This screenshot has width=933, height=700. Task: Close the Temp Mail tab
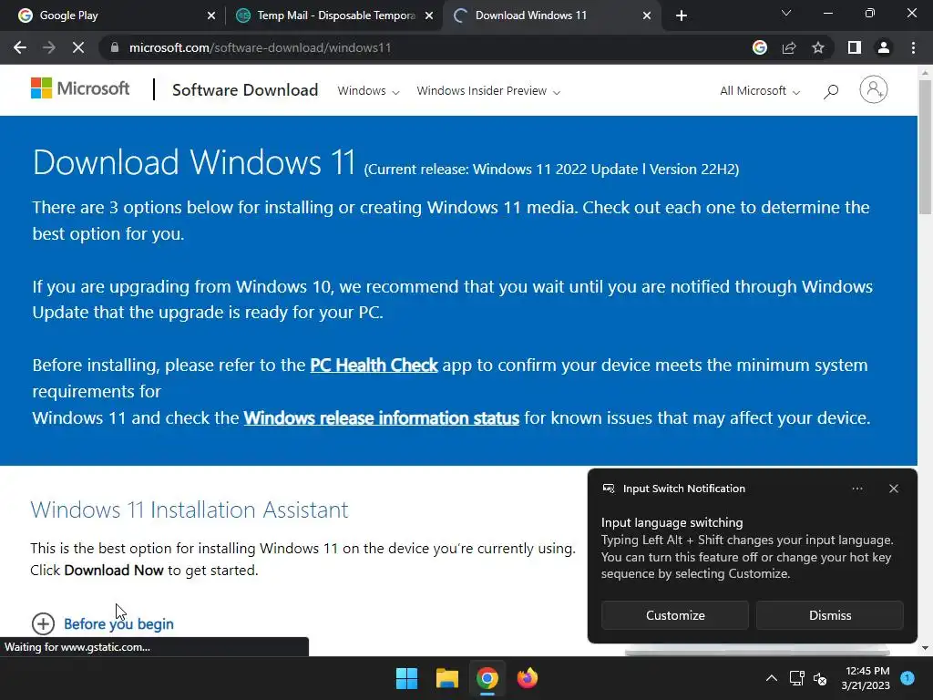click(x=429, y=15)
